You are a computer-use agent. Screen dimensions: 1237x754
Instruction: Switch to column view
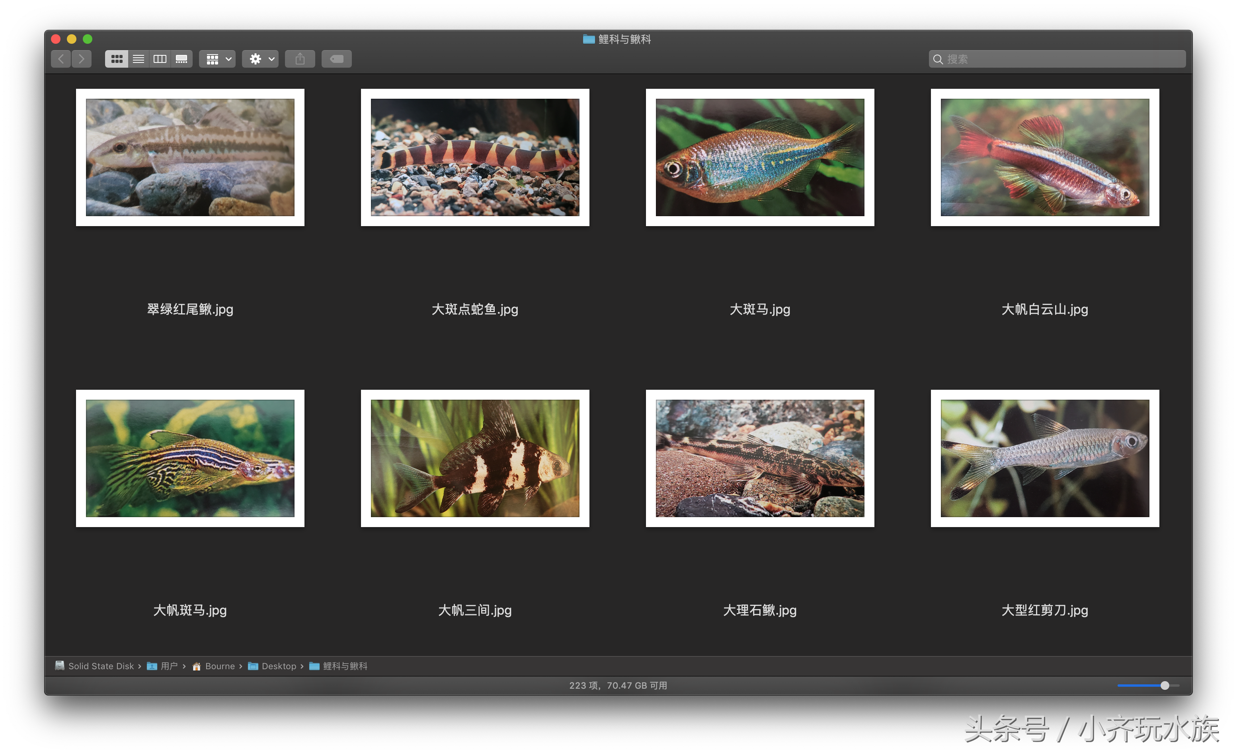tap(160, 59)
